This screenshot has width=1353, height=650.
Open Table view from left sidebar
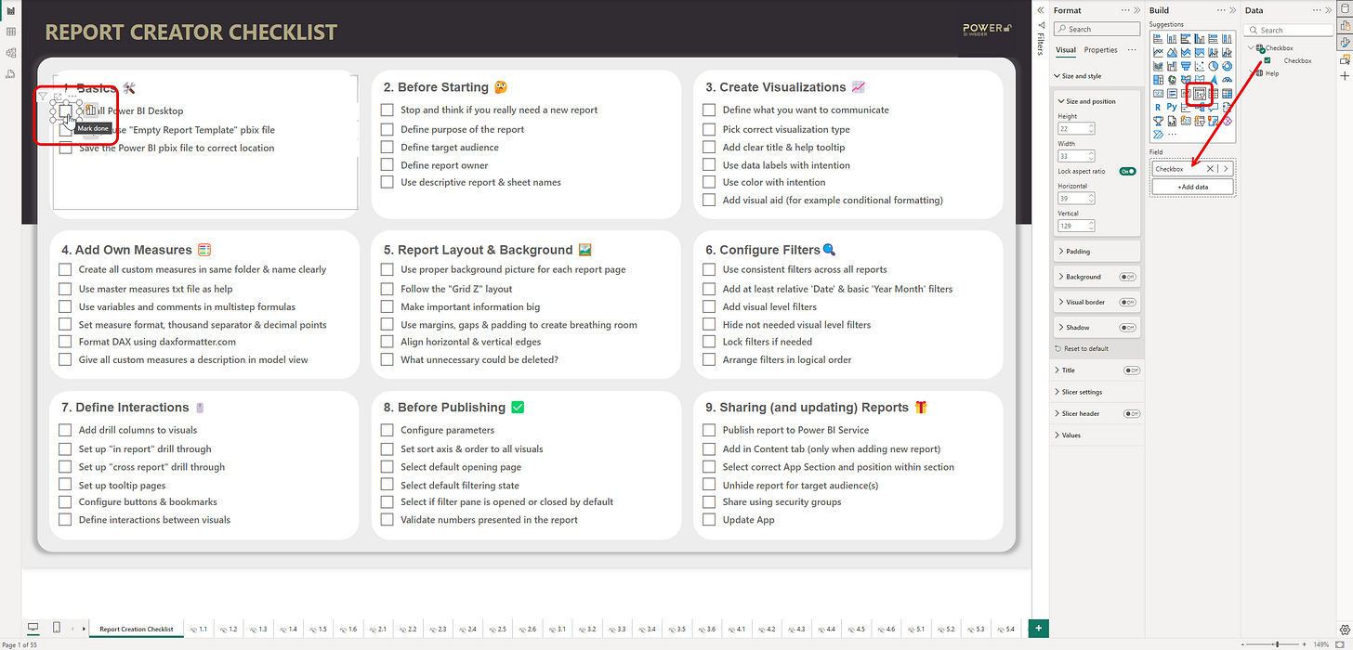10,32
